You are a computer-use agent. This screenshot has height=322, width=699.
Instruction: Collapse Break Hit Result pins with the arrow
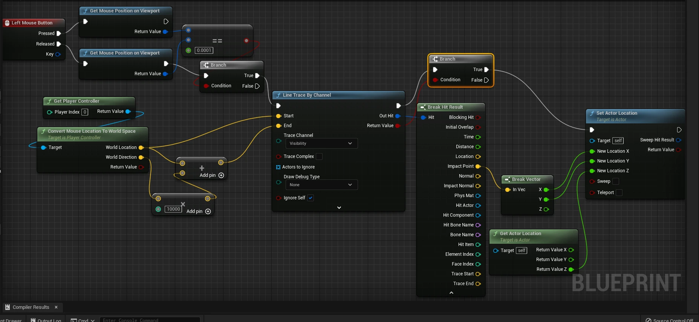coord(451,293)
